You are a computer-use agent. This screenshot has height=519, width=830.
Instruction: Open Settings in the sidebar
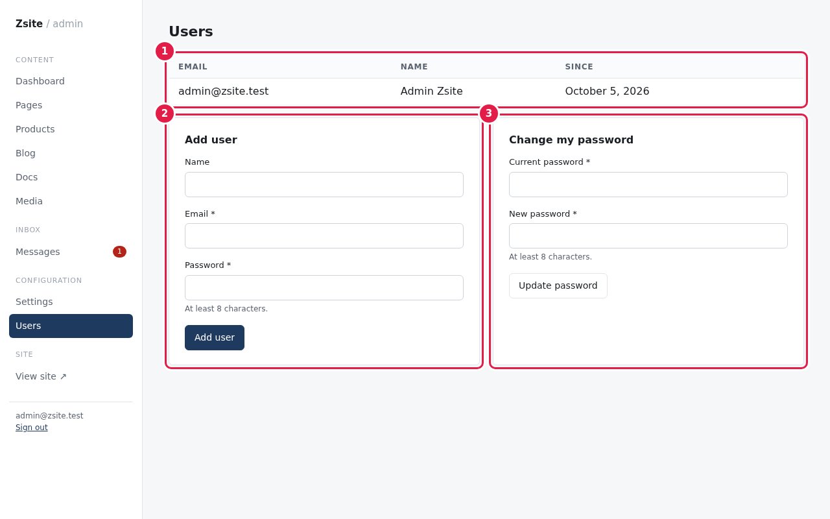pos(71,302)
